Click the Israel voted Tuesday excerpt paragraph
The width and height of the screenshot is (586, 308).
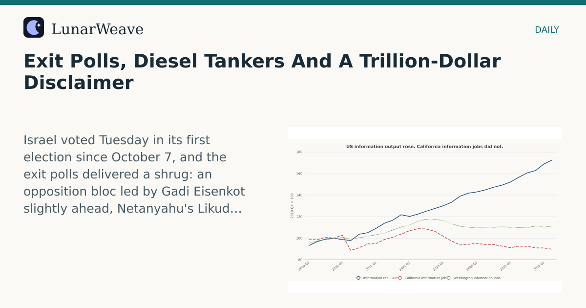pyautogui.click(x=134, y=174)
